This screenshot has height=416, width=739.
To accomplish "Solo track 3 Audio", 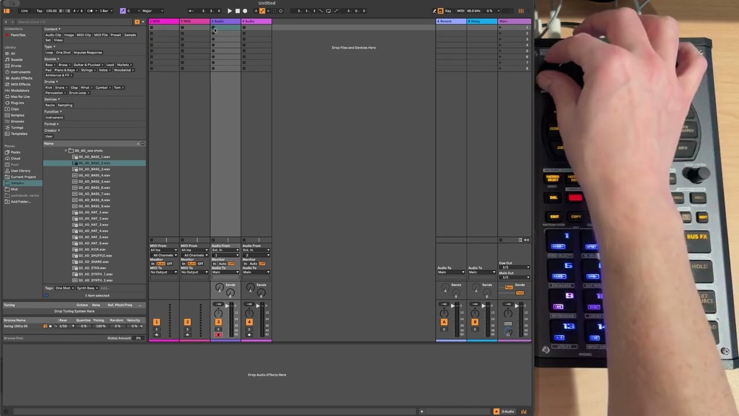I will click(218, 329).
